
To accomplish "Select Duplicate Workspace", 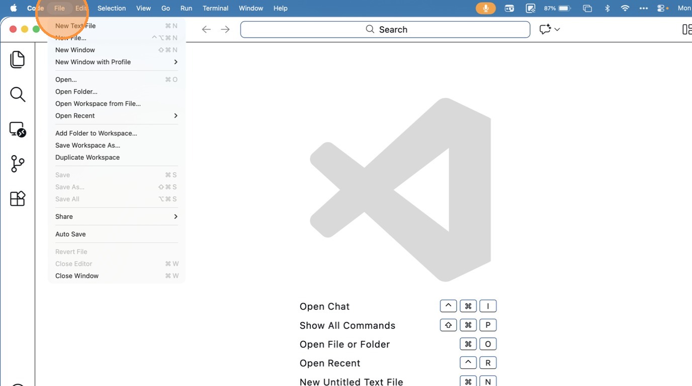I will tap(117, 157).
